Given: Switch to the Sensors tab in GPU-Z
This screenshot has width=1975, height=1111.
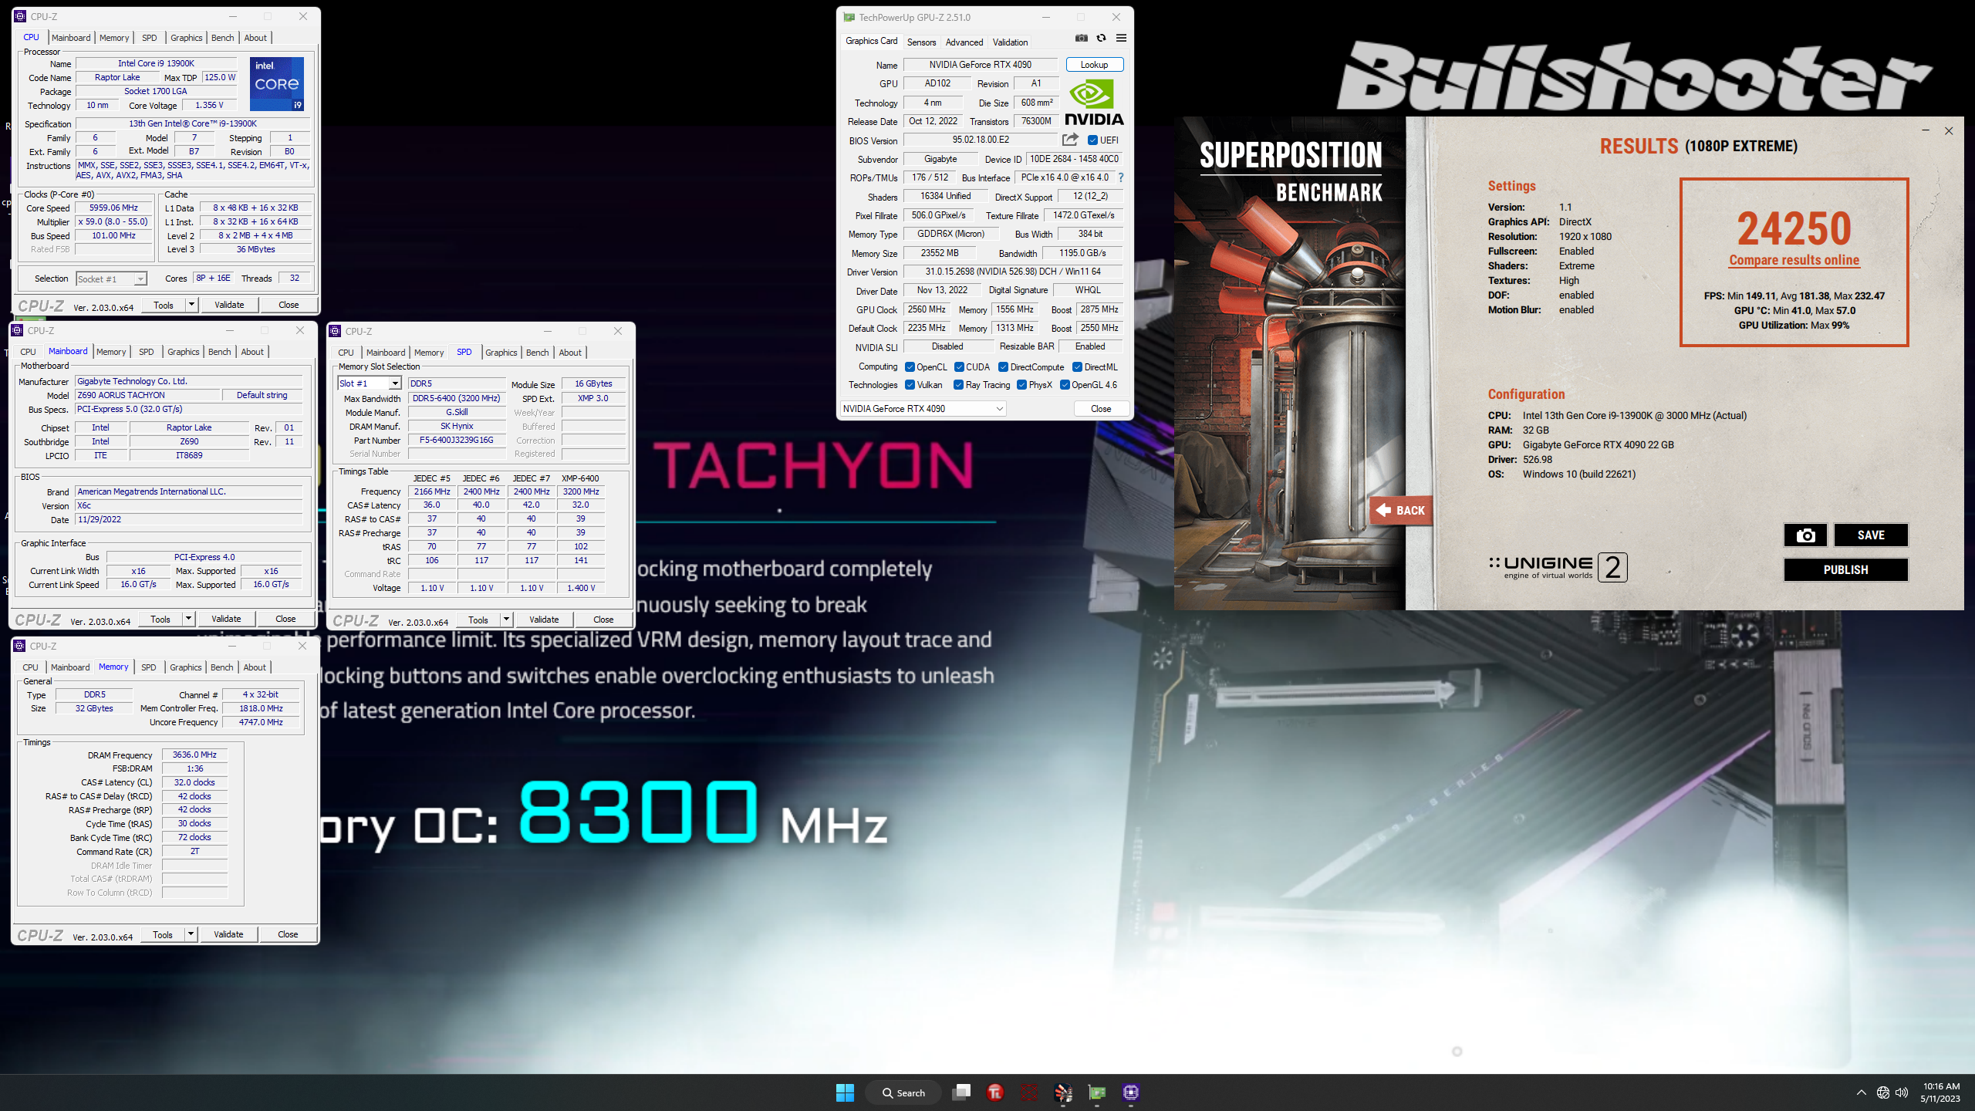Looking at the screenshot, I should [921, 42].
